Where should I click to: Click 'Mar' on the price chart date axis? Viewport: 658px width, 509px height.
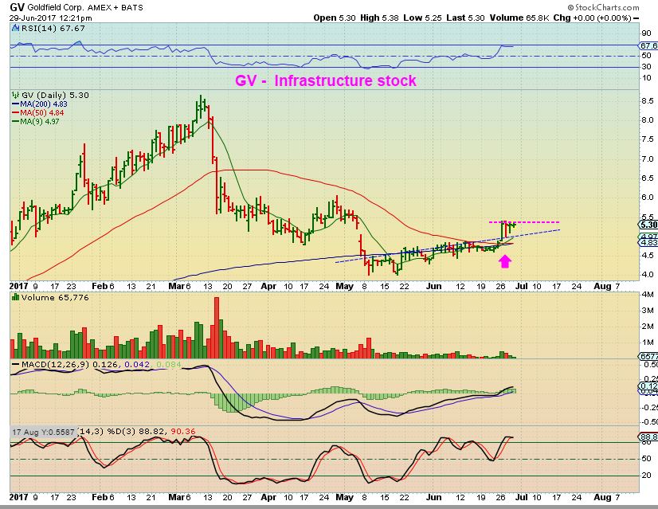(177, 286)
